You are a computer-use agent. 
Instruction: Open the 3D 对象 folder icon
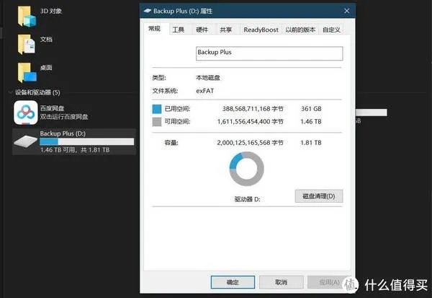click(x=27, y=17)
